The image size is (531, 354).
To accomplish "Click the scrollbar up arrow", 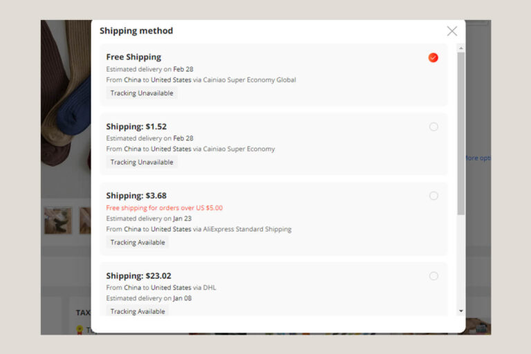I will [x=461, y=48].
